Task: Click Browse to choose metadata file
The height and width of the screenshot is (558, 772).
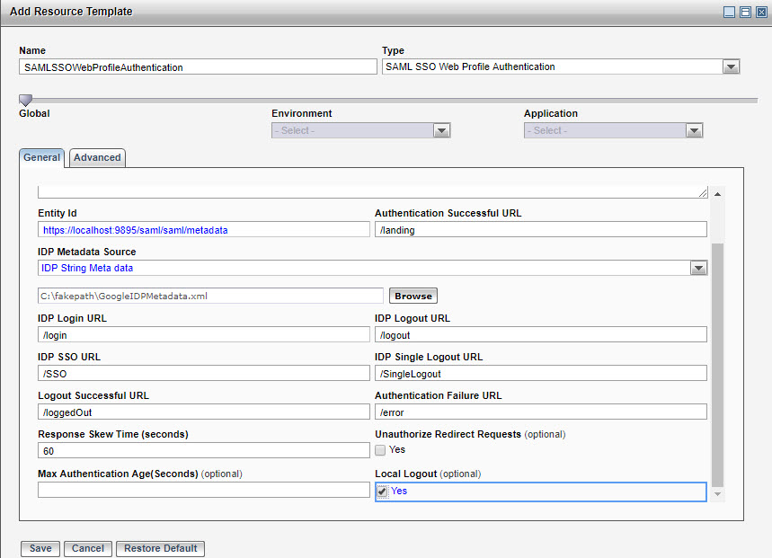Action: (413, 296)
